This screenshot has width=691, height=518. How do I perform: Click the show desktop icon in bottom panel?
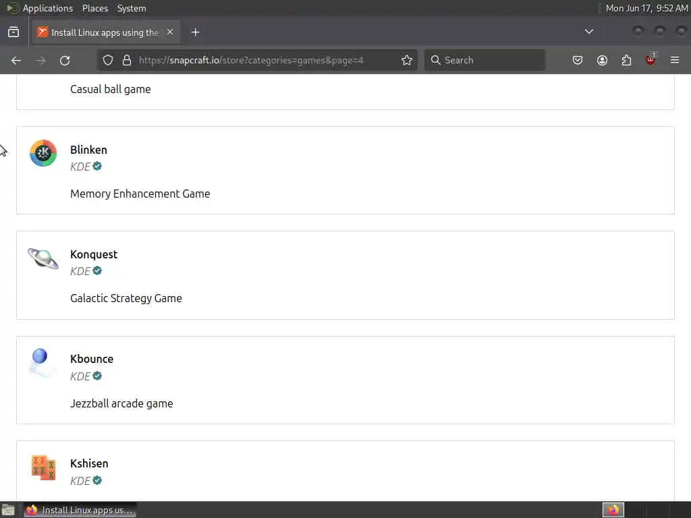[8, 510]
